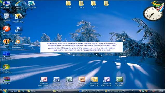Viewport: 166px width, 93px height.
Task: Switch to the Picture folder taskbar button
Action: click(65, 91)
